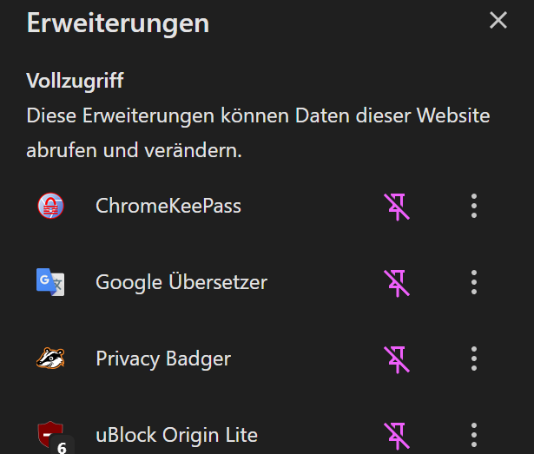The height and width of the screenshot is (454, 534).
Task: Open the three-dot menu for Google Übersetzer
Action: (x=474, y=282)
